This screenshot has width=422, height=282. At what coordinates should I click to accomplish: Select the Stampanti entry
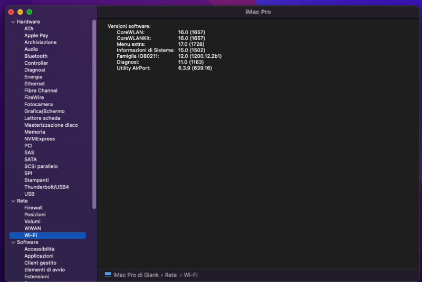coord(36,180)
